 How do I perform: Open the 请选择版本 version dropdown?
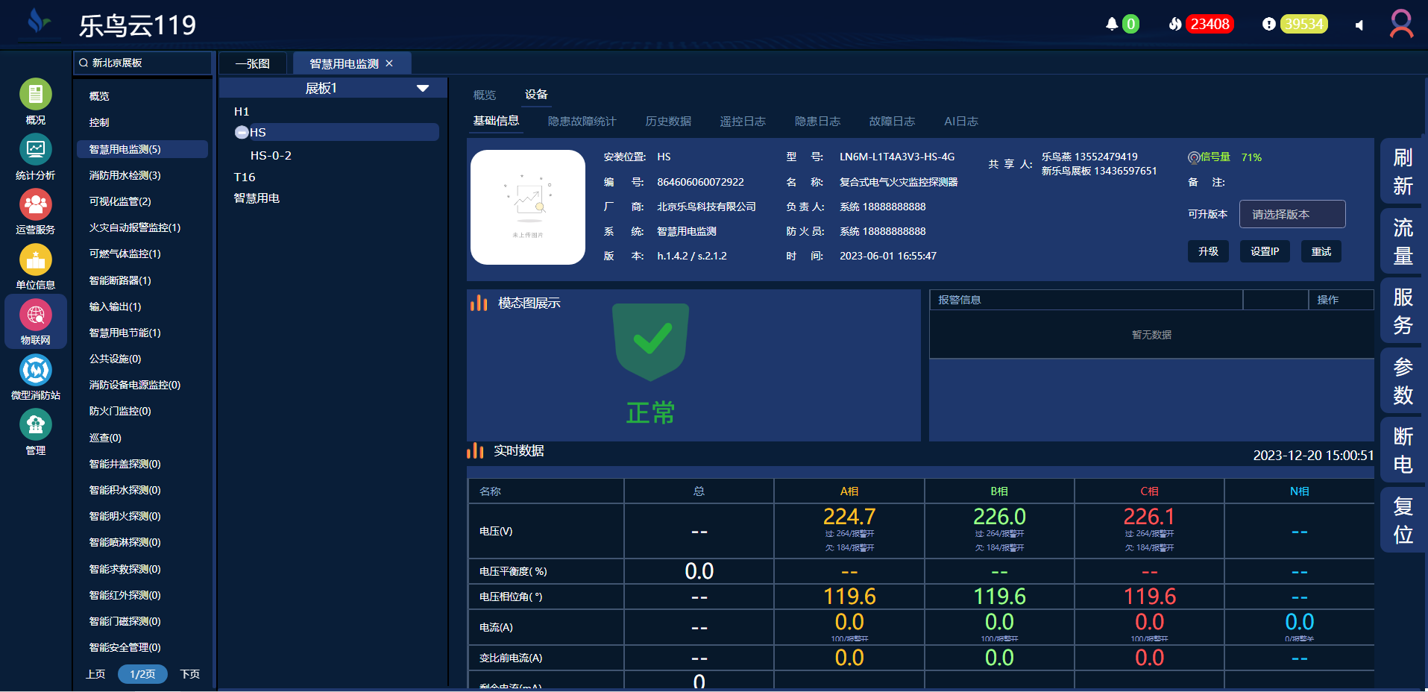tap(1292, 214)
